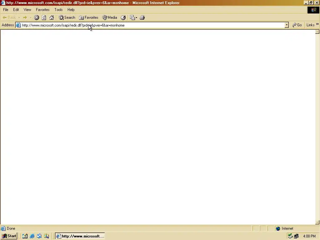Launch Outlook Express from Quick Launch
Viewport: 320px width, 240px height.
39,236
